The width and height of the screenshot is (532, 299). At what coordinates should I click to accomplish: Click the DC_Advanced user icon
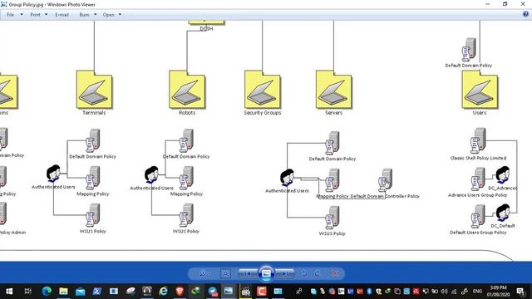tap(502, 175)
